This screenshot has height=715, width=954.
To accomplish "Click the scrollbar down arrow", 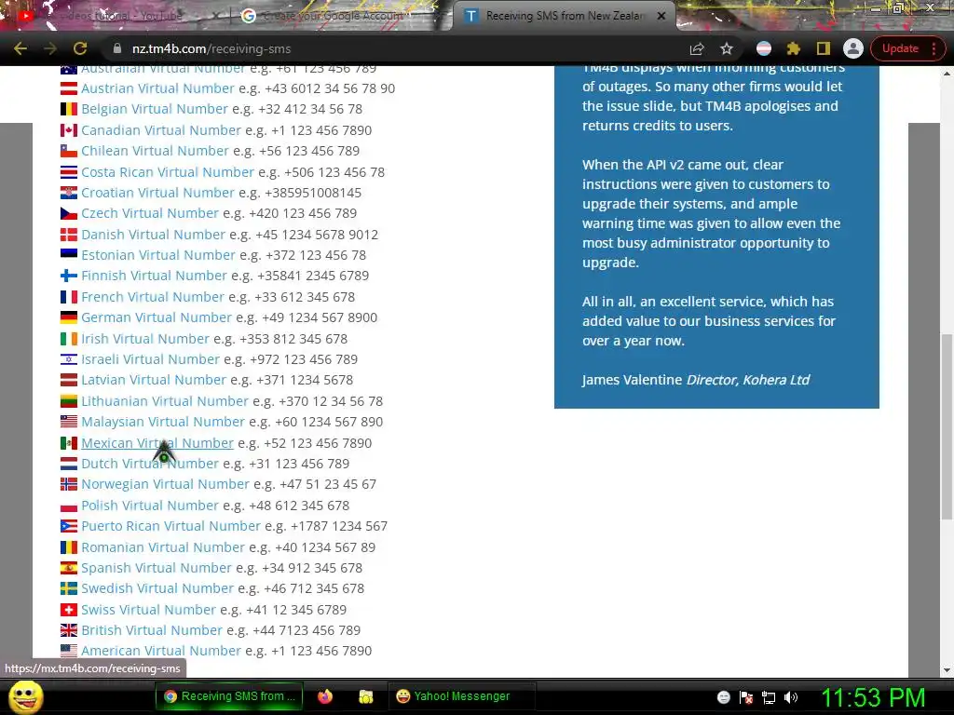I will click(x=947, y=670).
